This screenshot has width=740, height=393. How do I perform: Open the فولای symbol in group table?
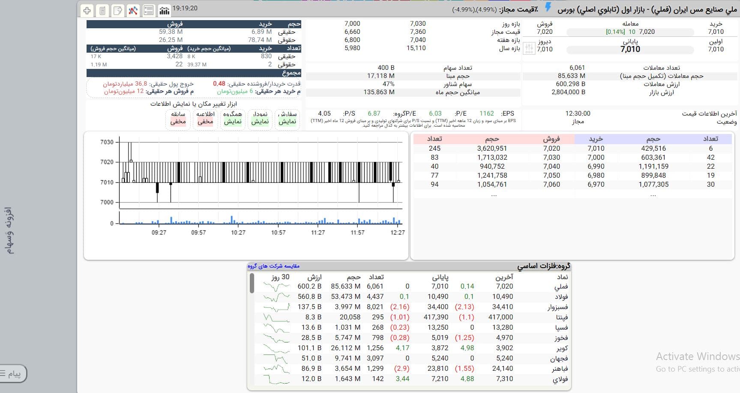tap(560, 379)
